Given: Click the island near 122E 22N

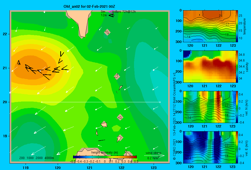Looking at the screenshot, I should pos(107,32).
